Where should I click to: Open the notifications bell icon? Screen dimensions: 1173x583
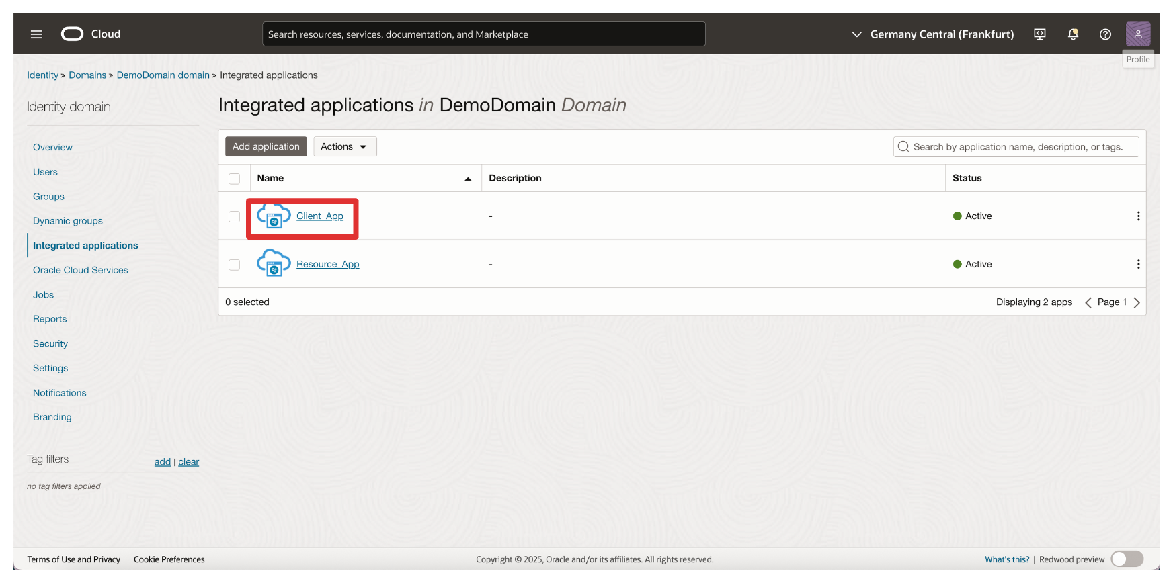tap(1073, 34)
